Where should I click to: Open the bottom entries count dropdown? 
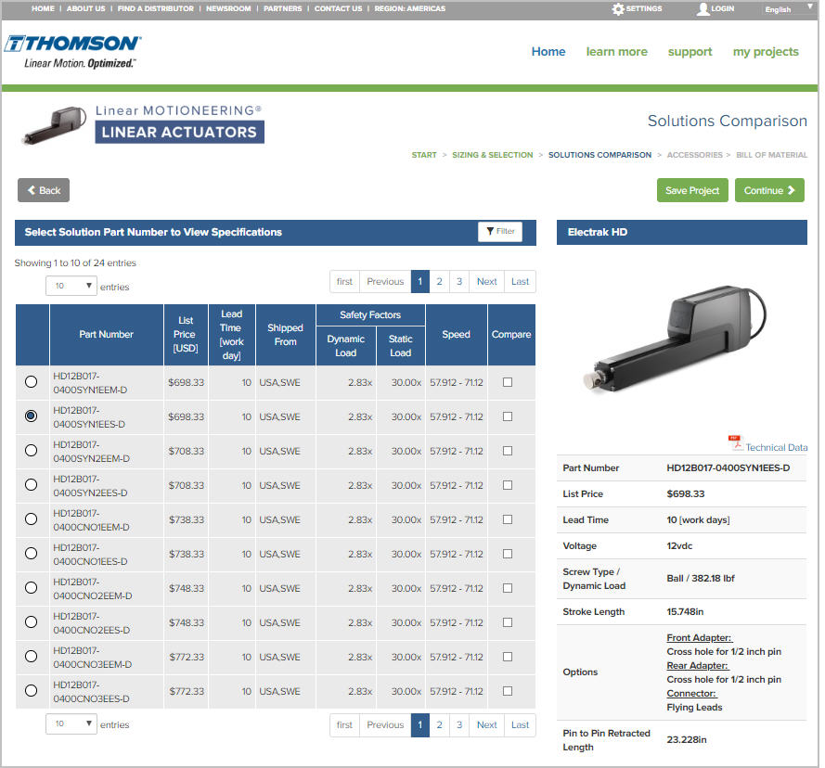(x=71, y=724)
